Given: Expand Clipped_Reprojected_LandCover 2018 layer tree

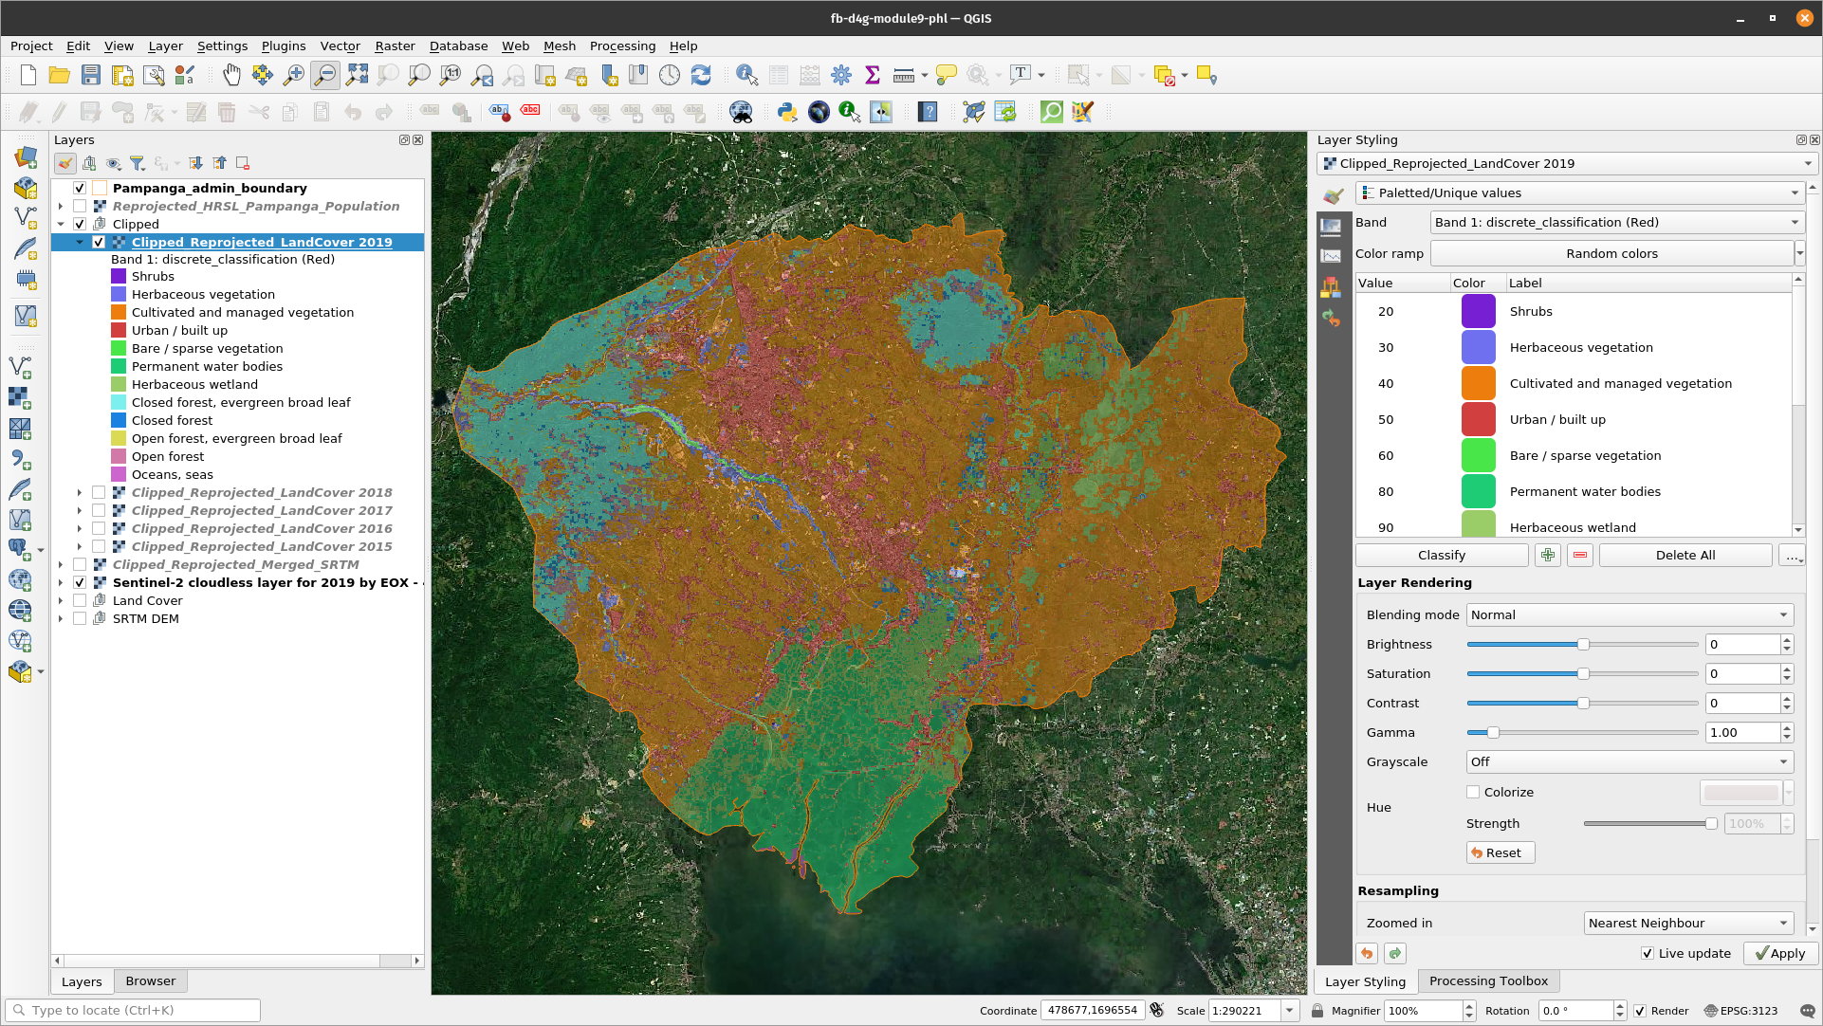Looking at the screenshot, I should [80, 492].
